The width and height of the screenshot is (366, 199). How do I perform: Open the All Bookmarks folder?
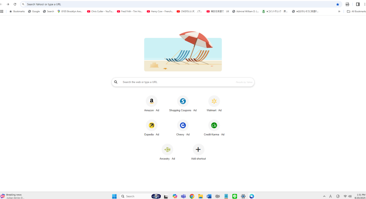coord(356,11)
